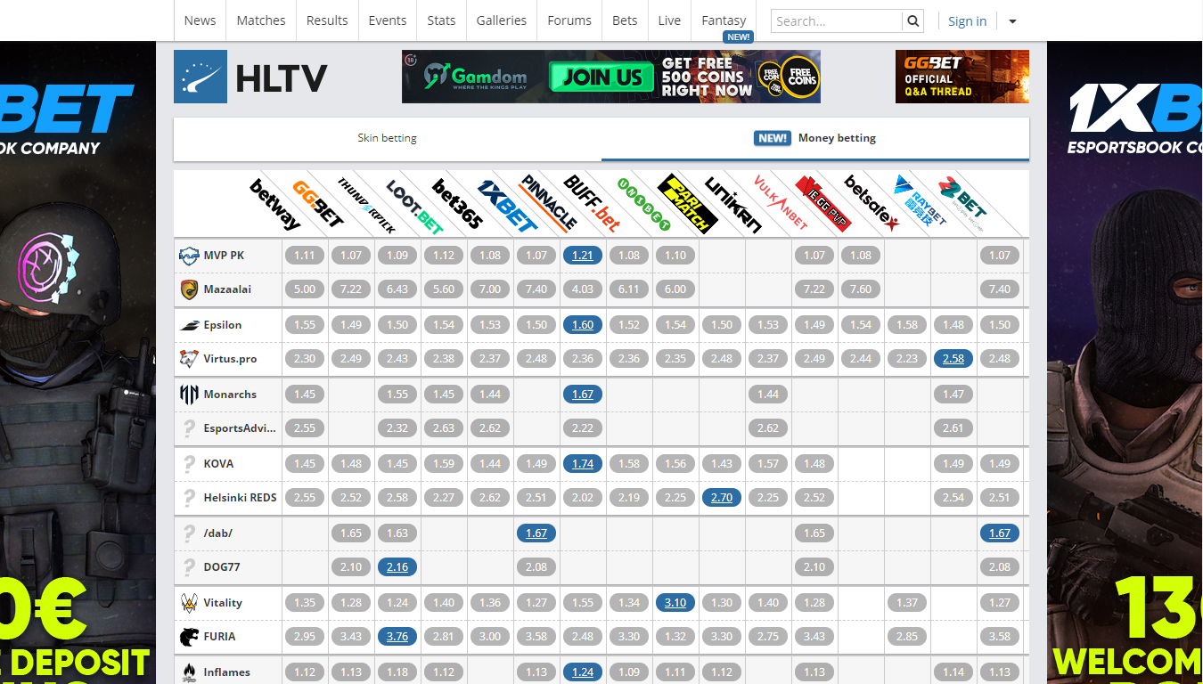
Task: Click the search magnifier icon
Action: coord(912,21)
